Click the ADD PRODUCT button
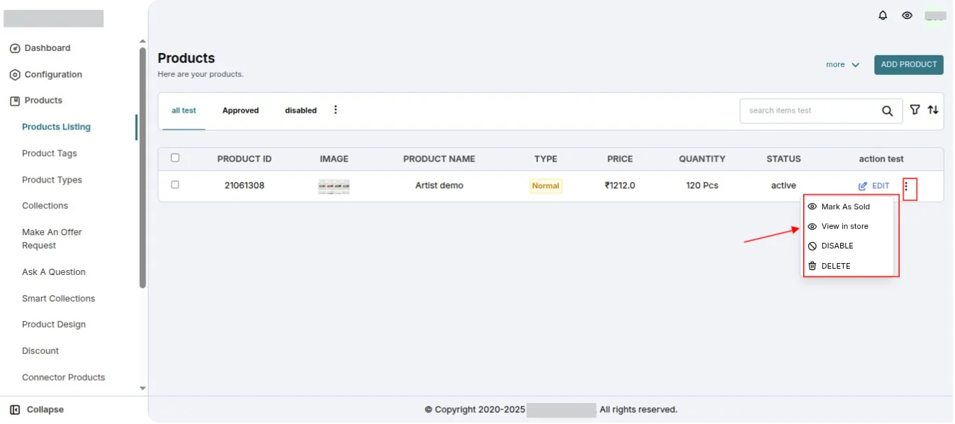955x424 pixels. (909, 64)
